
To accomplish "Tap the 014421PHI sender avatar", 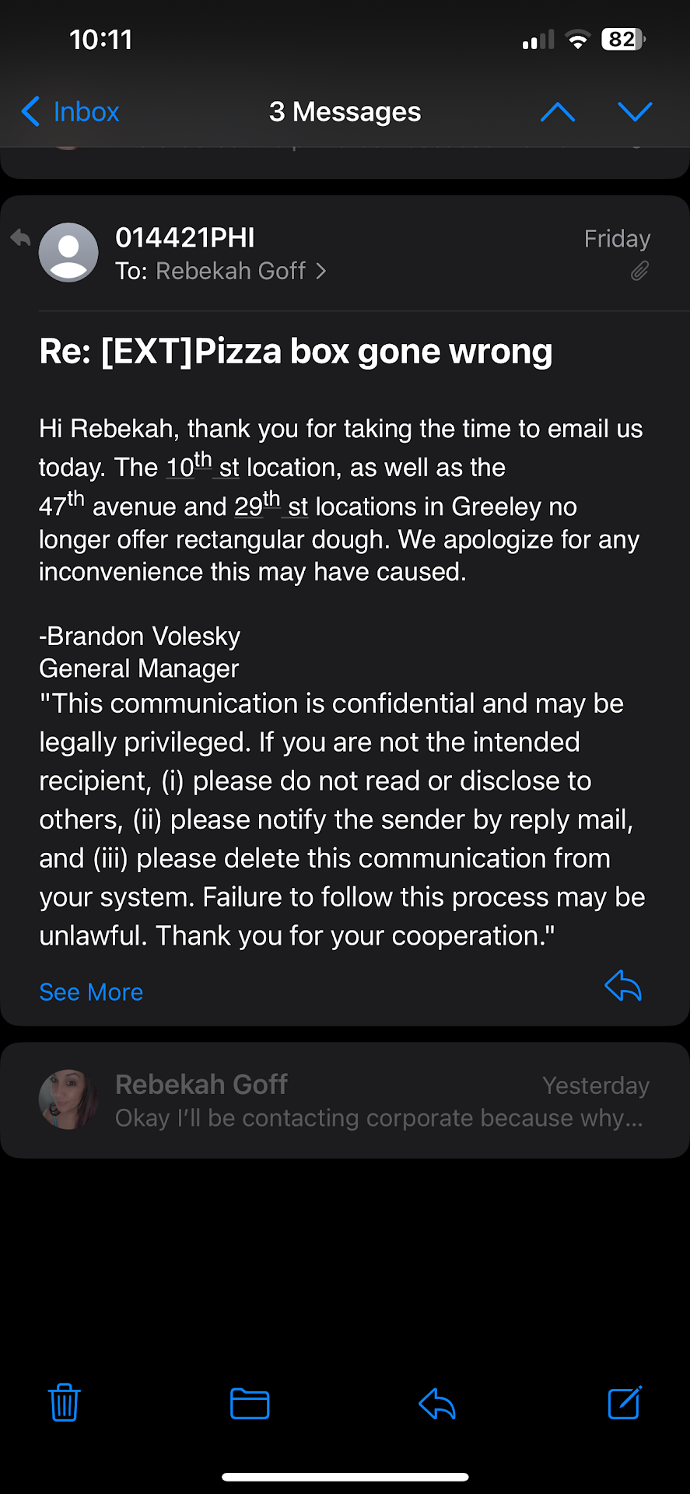I will coord(68,253).
